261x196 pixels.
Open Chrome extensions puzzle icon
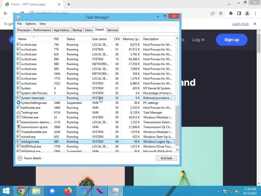tap(231, 13)
